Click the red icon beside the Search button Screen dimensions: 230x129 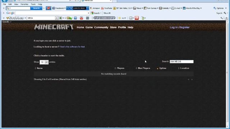pos(49,8)
